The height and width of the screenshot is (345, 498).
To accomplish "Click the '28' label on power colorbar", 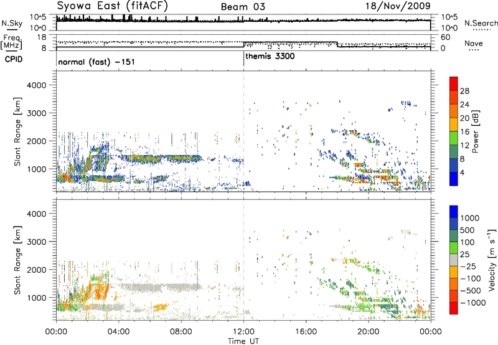I will point(464,91).
